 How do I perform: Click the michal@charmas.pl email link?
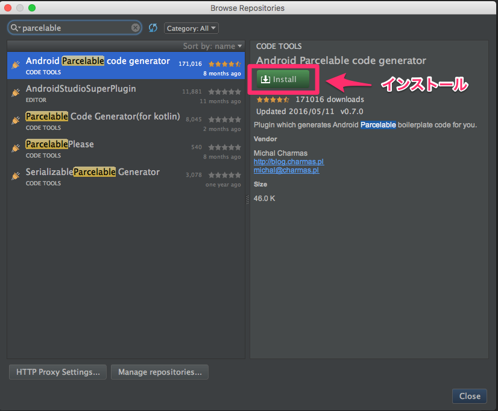[286, 170]
